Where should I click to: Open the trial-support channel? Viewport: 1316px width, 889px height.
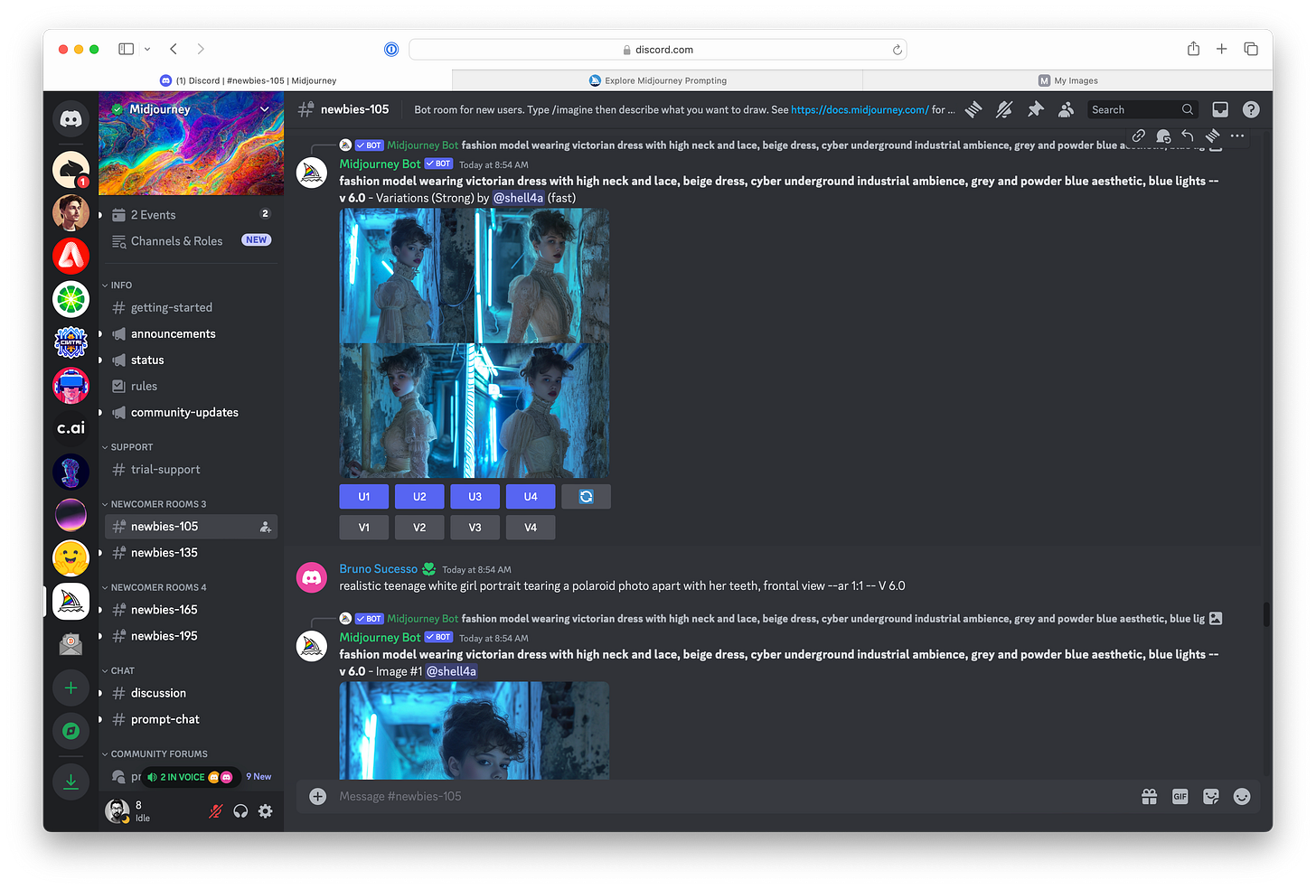click(191, 470)
